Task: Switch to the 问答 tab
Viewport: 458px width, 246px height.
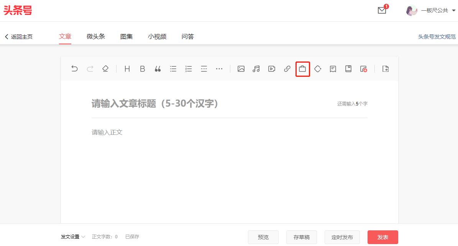Action: 187,36
